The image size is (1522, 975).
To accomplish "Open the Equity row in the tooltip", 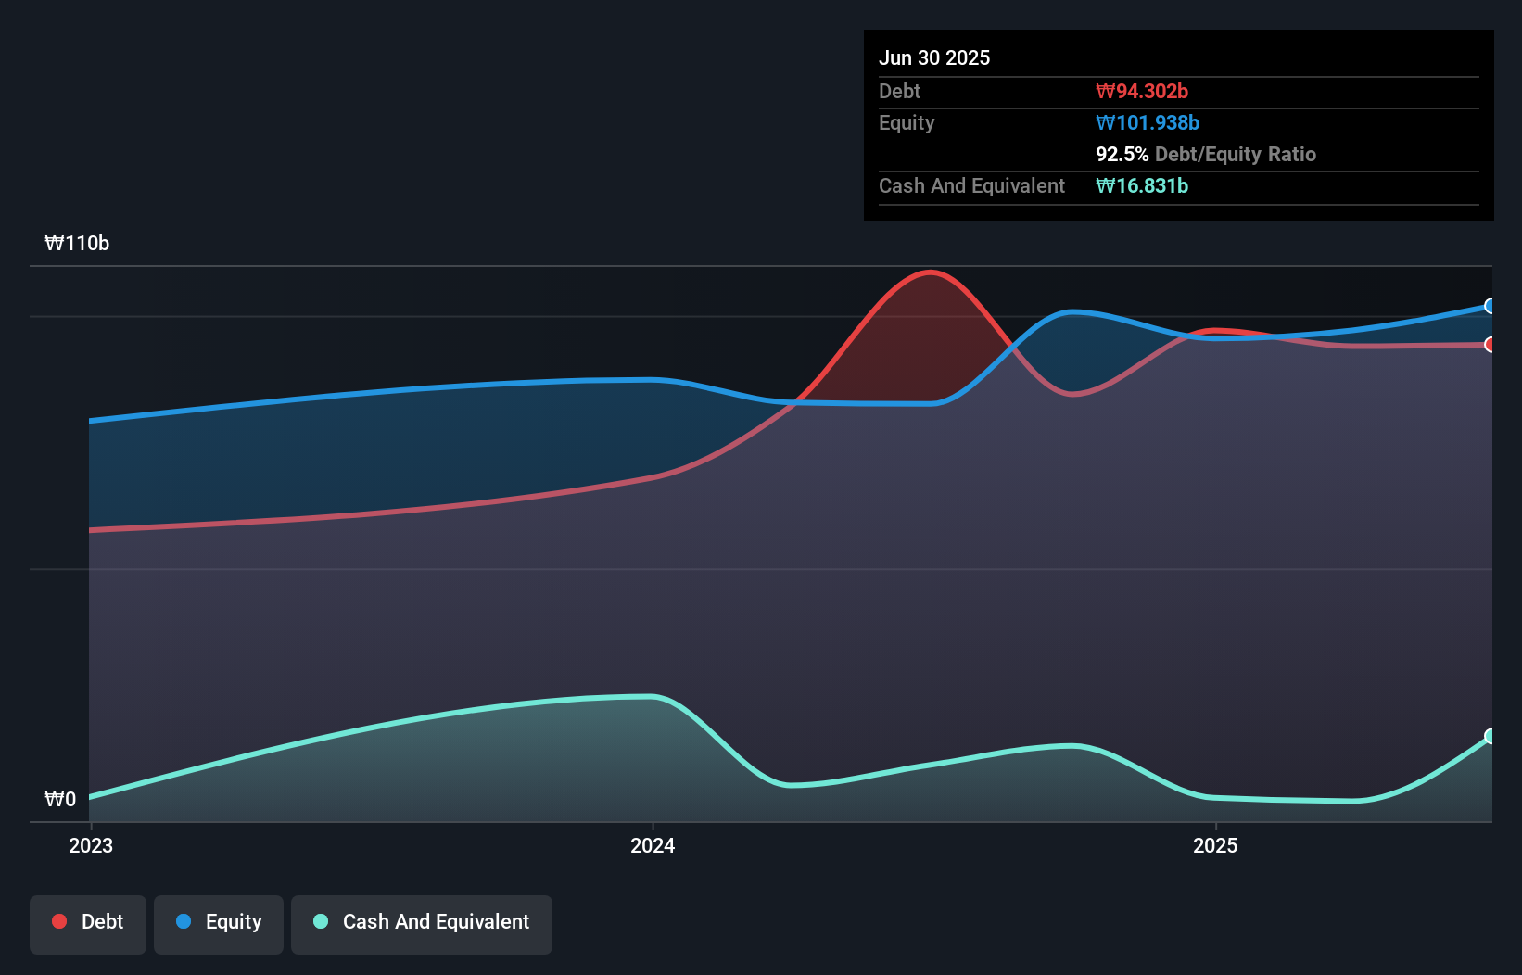I will point(906,122).
